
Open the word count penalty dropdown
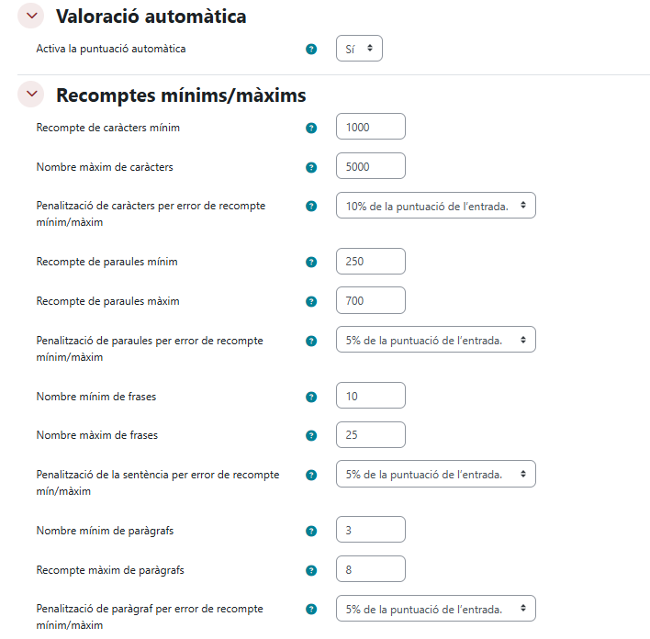(x=436, y=340)
